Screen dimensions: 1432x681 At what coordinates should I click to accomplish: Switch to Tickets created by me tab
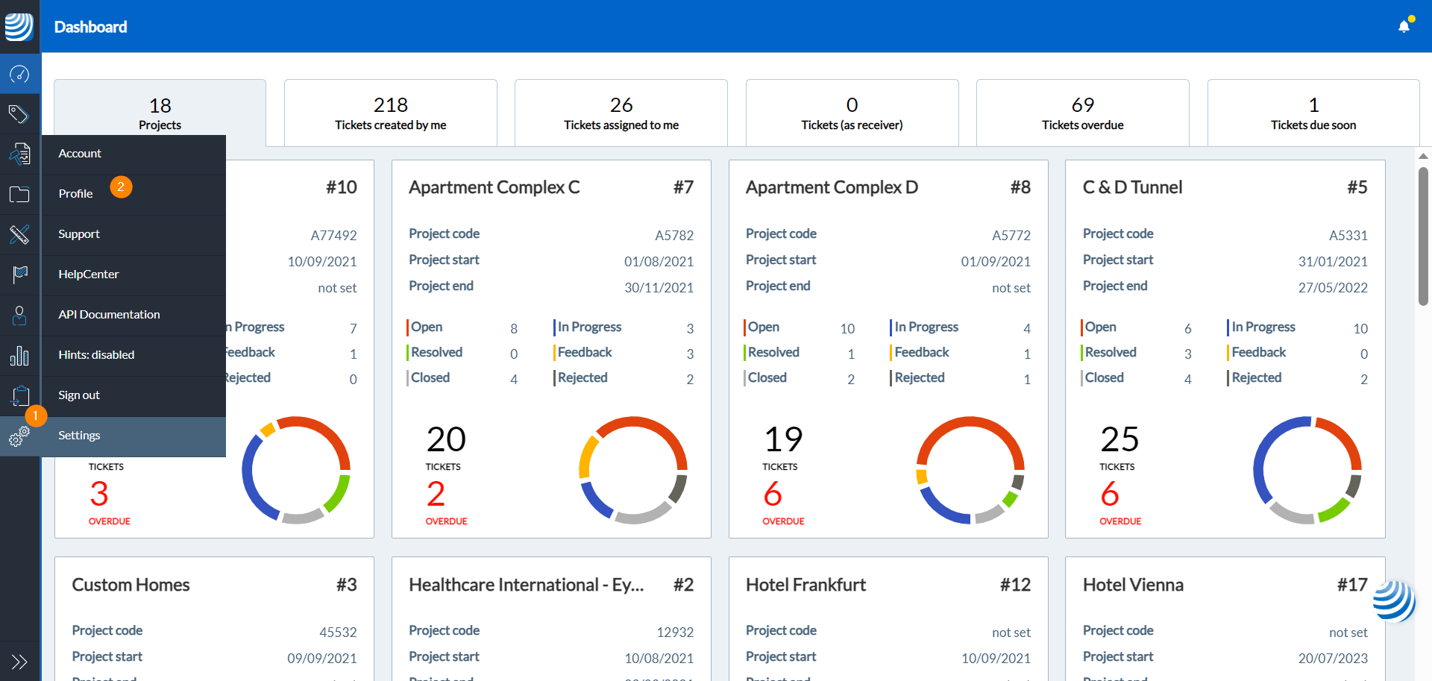tap(390, 113)
